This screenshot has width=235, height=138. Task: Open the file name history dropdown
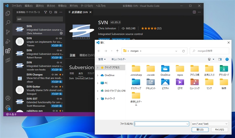[187, 124]
